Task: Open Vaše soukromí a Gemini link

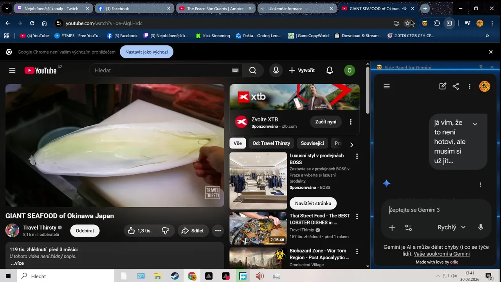Action: click(x=442, y=254)
